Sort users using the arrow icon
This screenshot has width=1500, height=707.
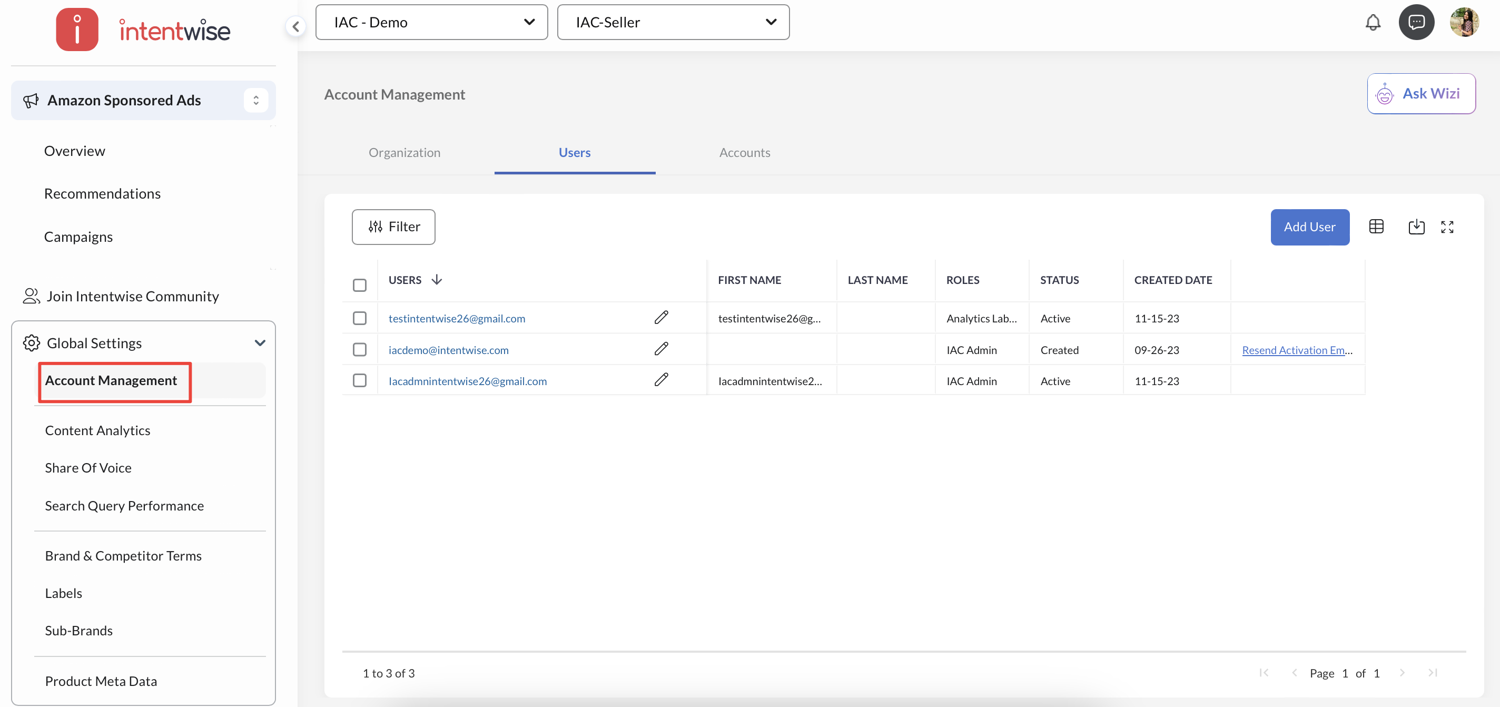click(x=437, y=280)
